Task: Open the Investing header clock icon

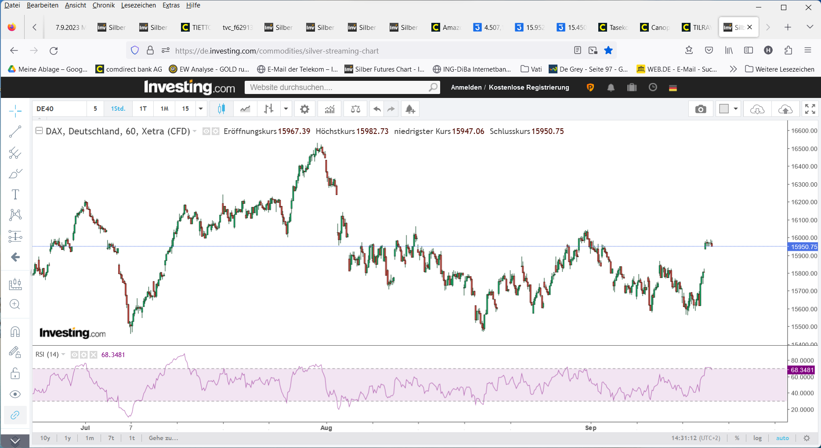Action: point(653,87)
